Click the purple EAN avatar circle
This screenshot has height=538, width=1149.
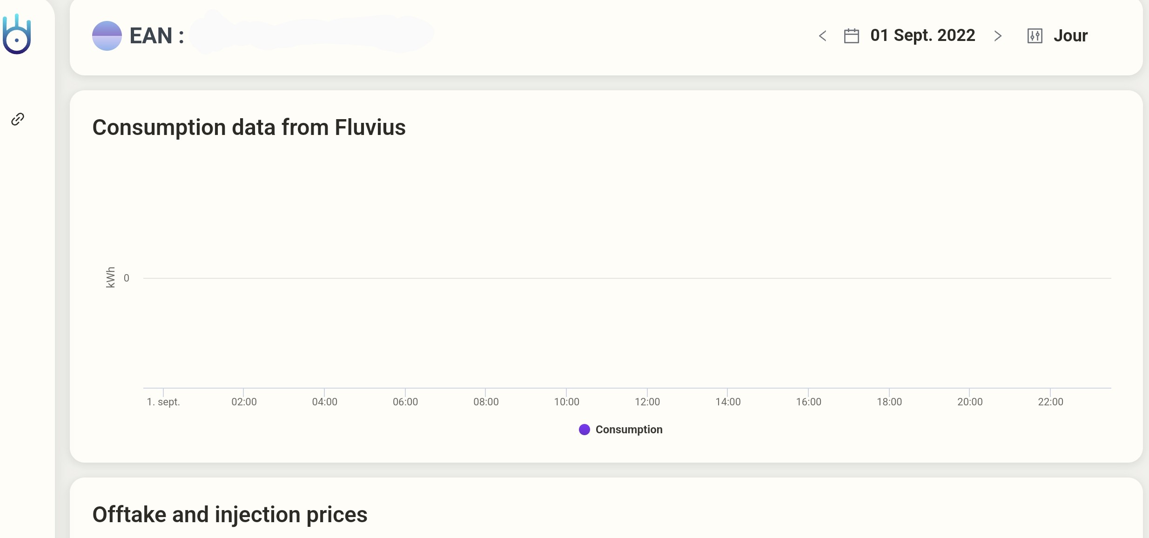click(x=107, y=36)
